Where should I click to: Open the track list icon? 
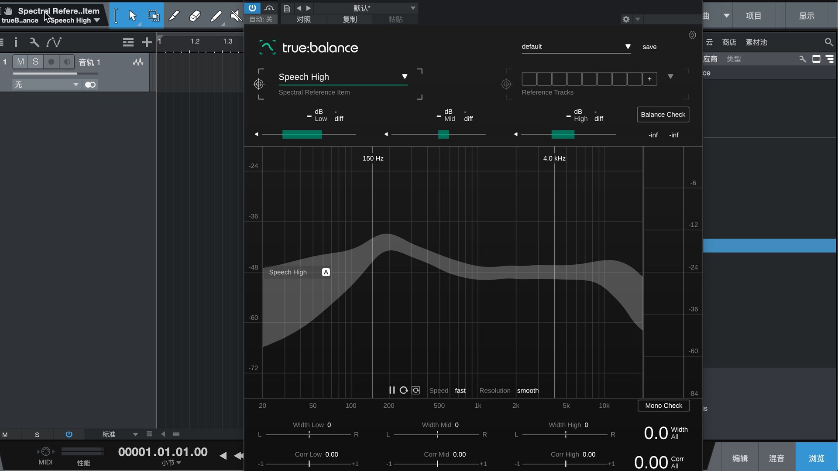[x=128, y=42]
